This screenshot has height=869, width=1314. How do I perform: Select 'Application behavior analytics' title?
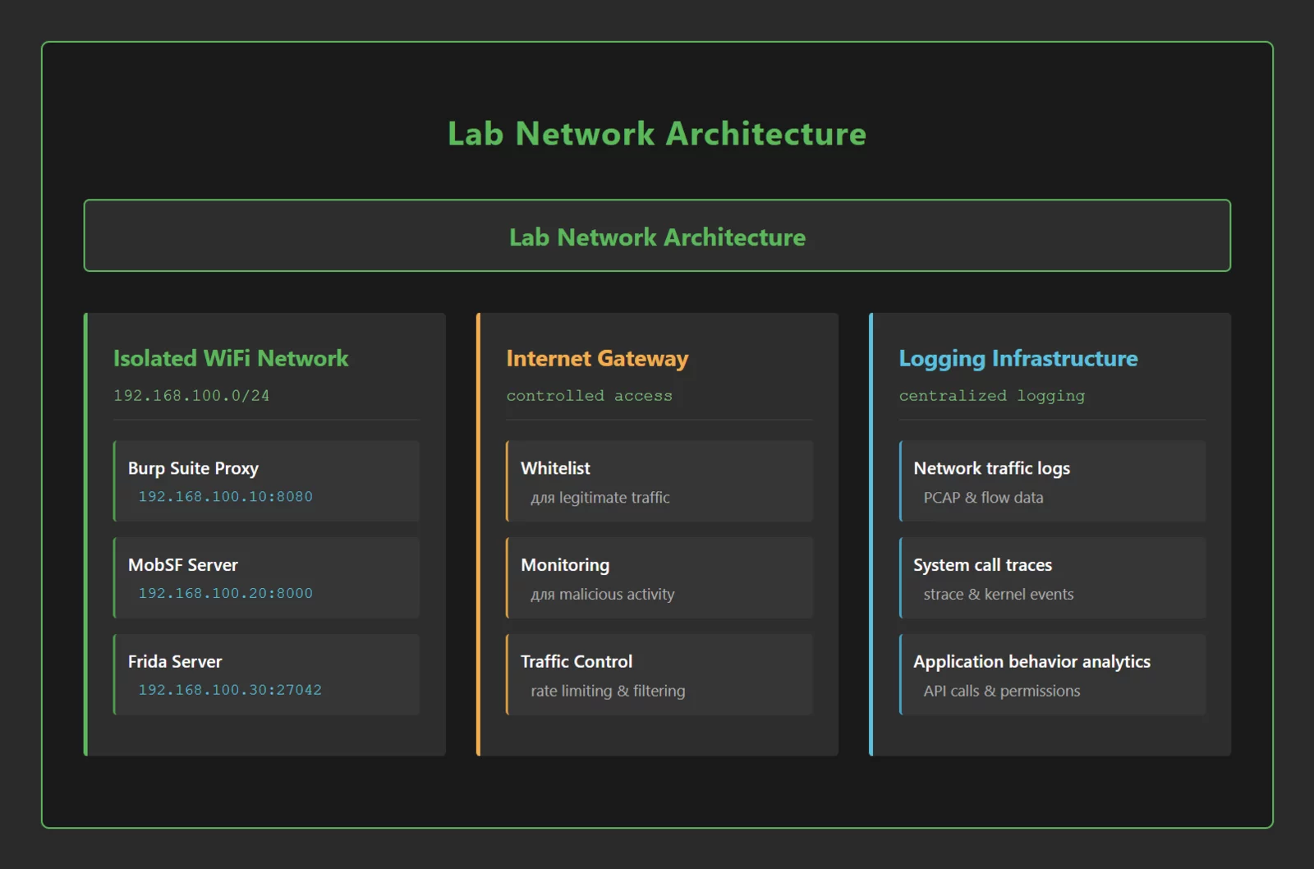click(x=1032, y=661)
